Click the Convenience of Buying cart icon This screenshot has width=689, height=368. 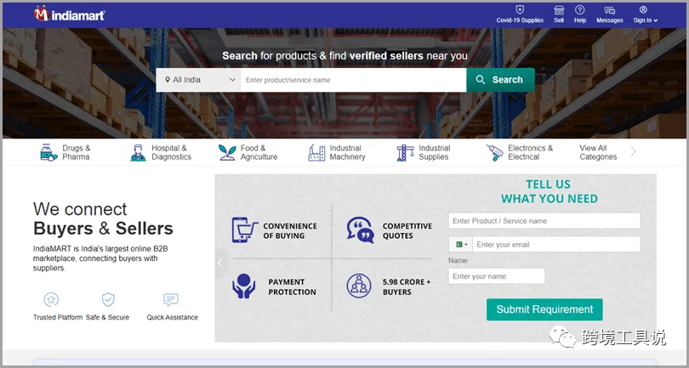tap(245, 230)
